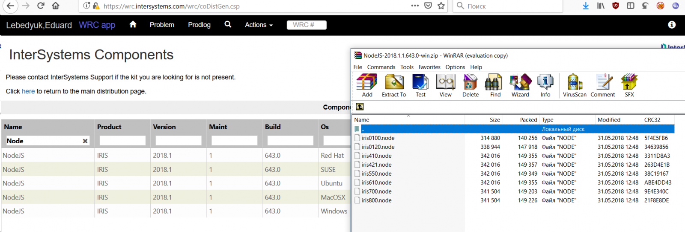685x232 pixels.
Task: Open the page actions three-dots menu
Action: (x=415, y=6)
